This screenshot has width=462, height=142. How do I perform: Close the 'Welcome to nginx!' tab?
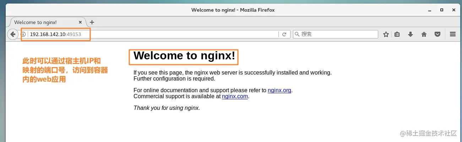(80, 22)
